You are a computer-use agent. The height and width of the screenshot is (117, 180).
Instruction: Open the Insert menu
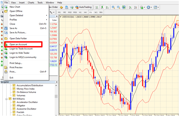click(22, 3)
